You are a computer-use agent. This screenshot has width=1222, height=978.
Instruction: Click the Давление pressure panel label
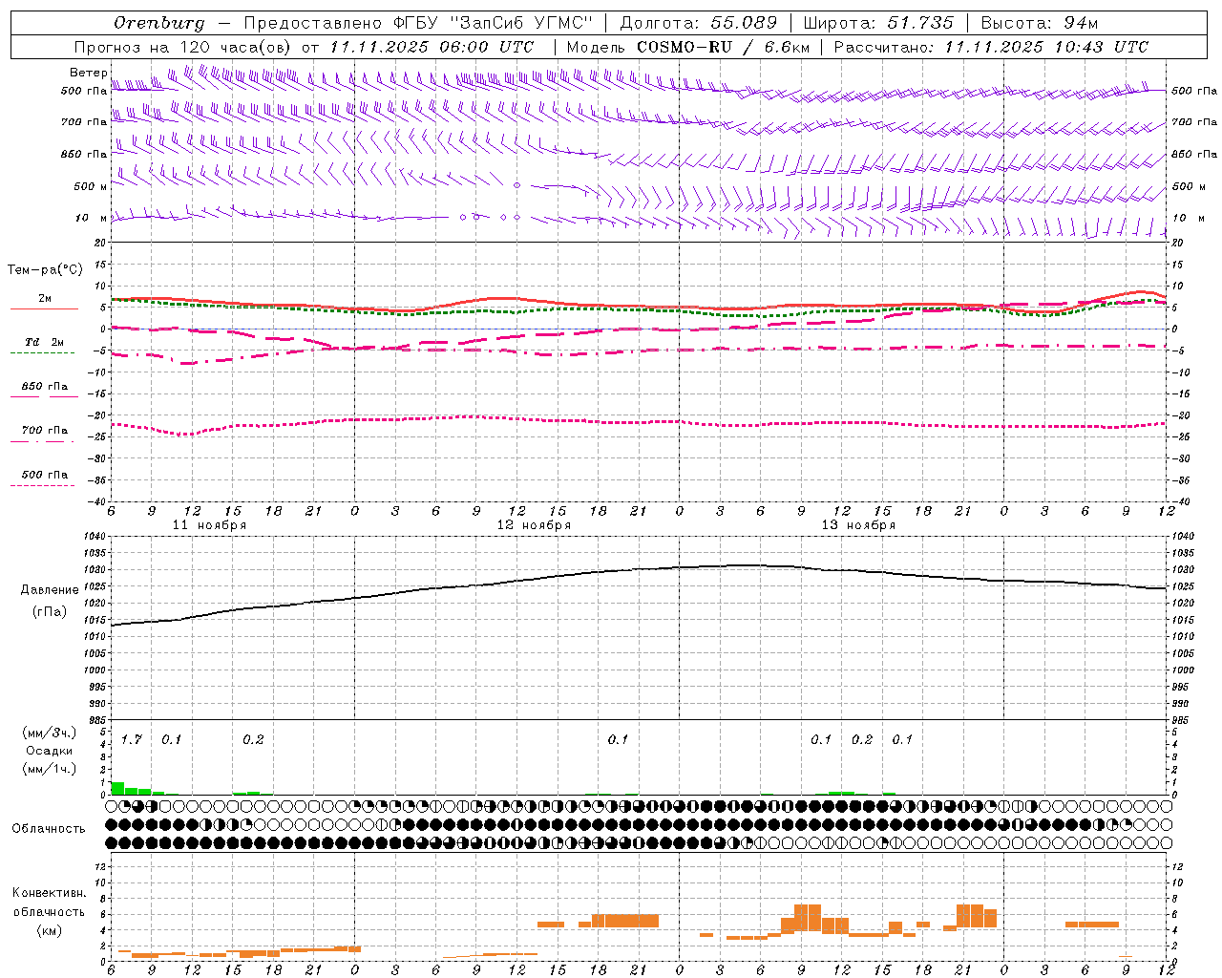(50, 590)
